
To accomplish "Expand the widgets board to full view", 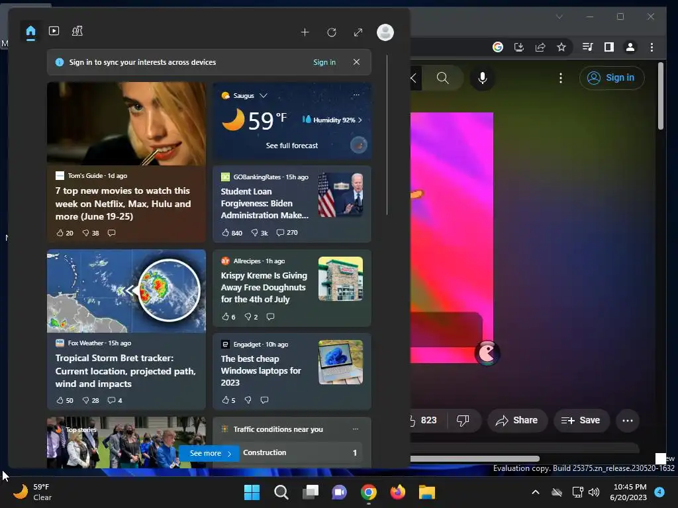I will (x=358, y=32).
